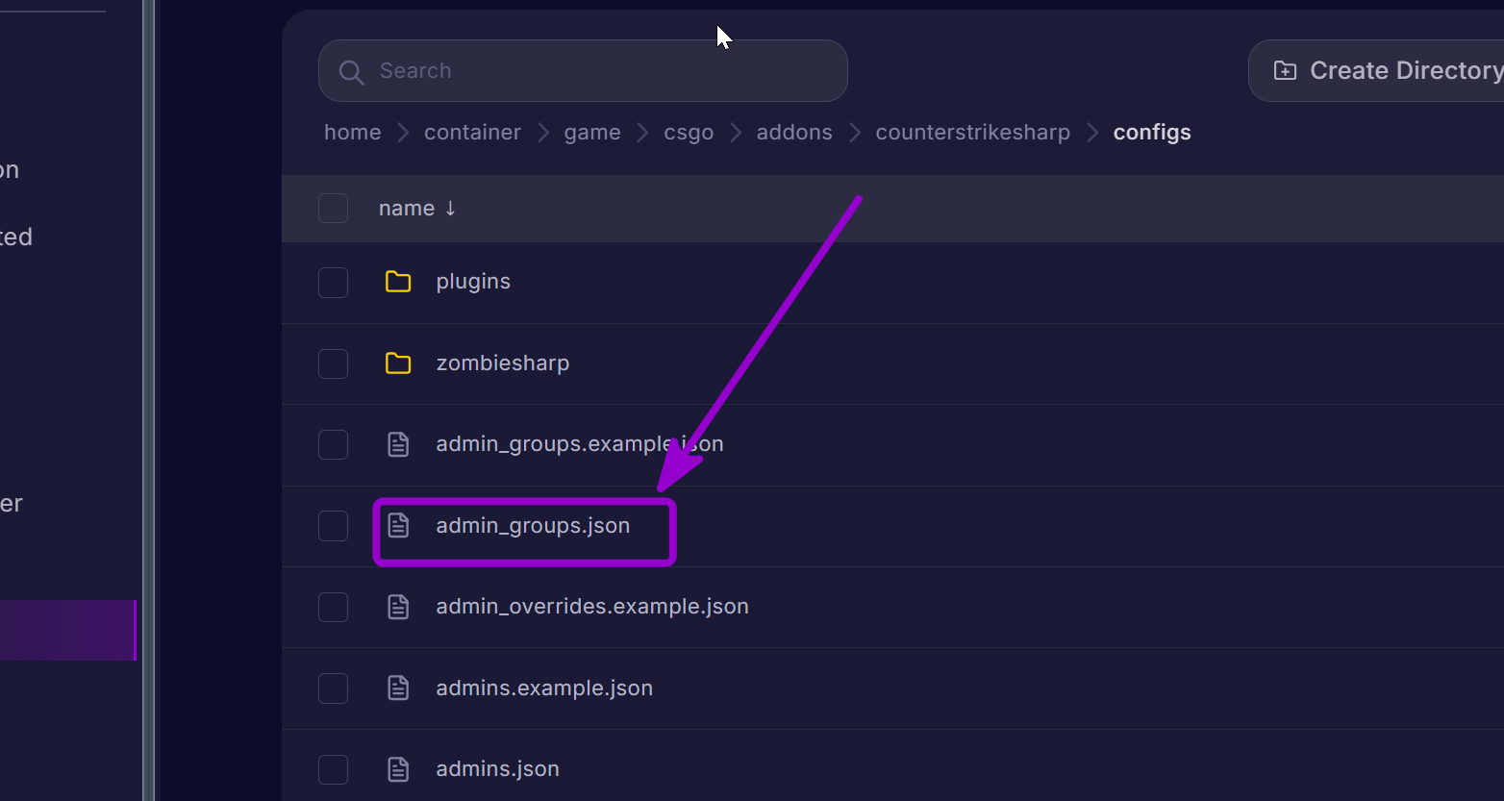The image size is (1504, 801).
Task: Toggle the select-all checkbox in header
Action: (333, 208)
